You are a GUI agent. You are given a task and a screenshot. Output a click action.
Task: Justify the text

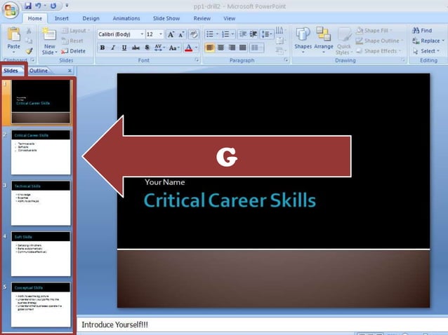pos(242,48)
